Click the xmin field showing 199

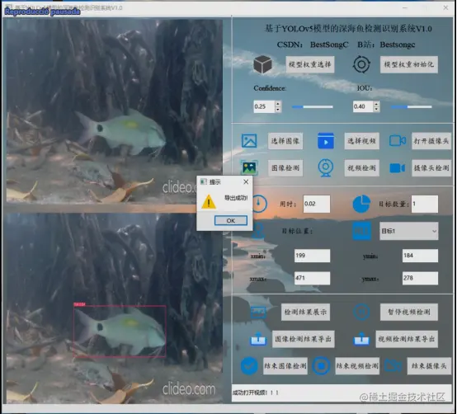(312, 256)
